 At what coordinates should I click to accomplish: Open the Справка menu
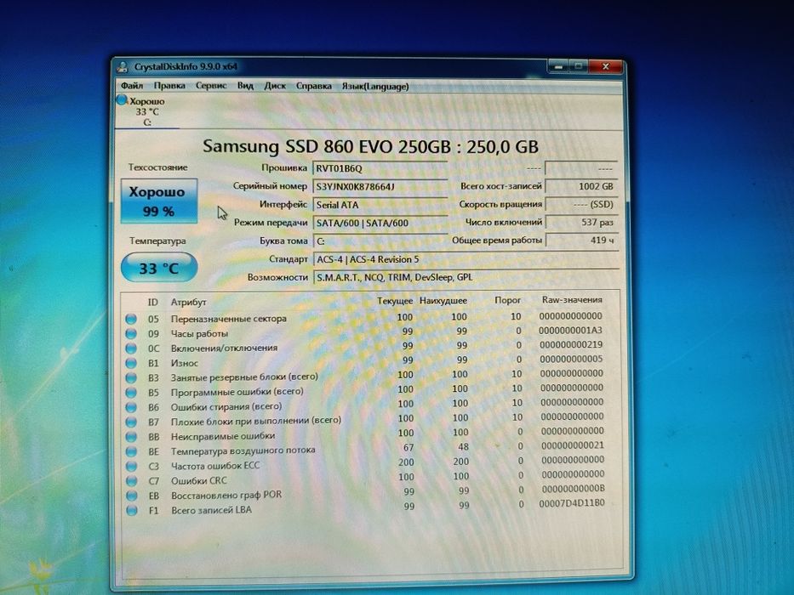pos(313,86)
